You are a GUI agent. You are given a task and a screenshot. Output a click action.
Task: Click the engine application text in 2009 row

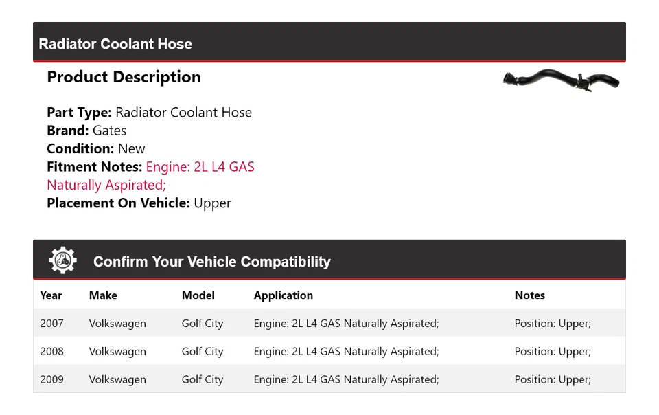tap(346, 379)
